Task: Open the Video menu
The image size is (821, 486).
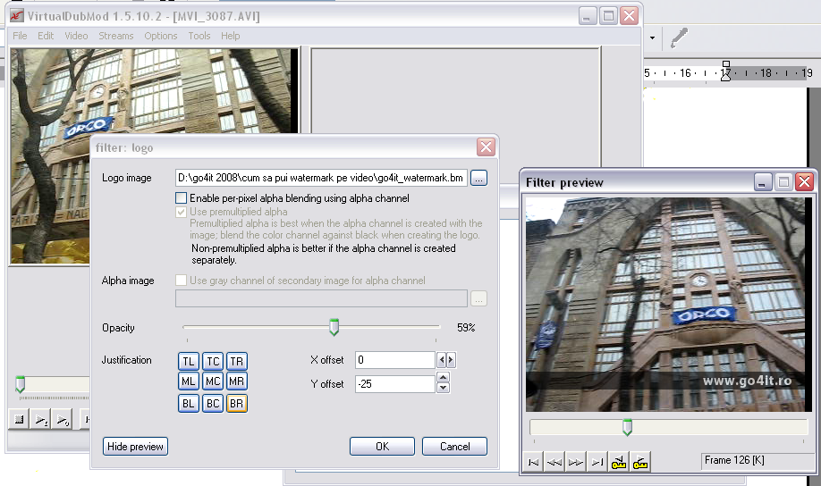Action: [76, 36]
